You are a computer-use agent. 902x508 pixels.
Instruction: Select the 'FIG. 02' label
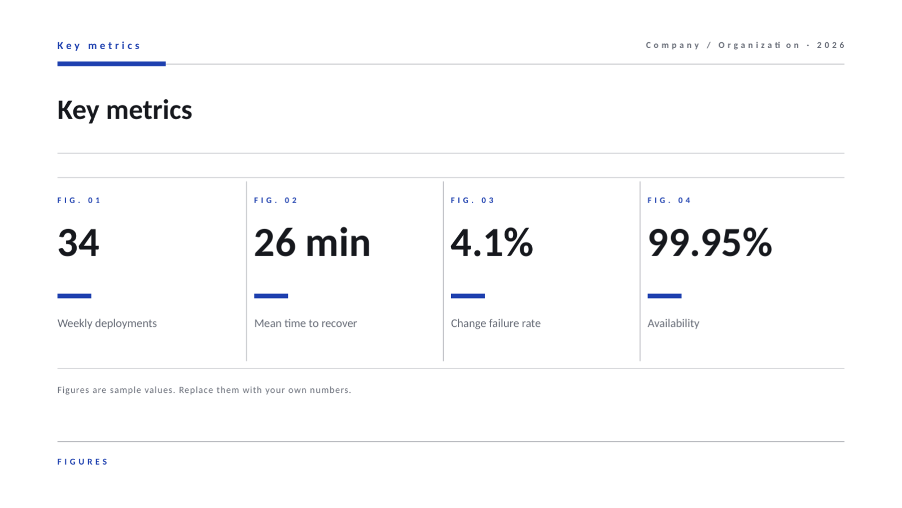(x=276, y=200)
